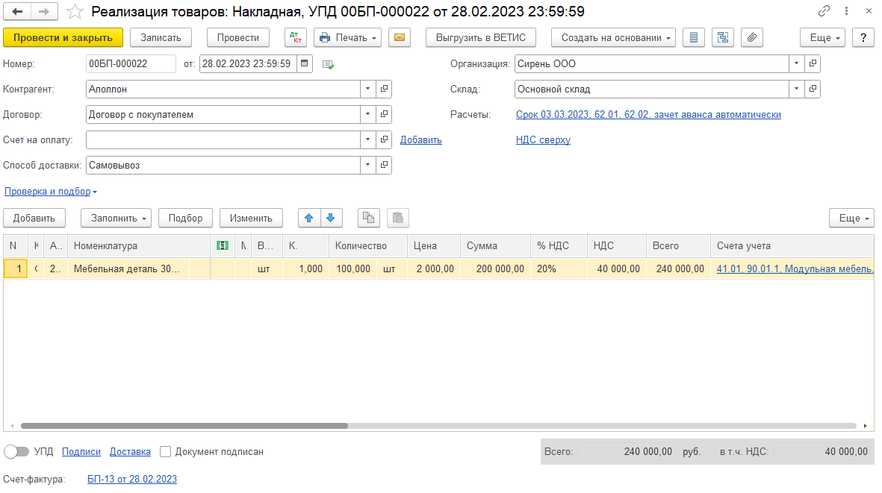The width and height of the screenshot is (882, 493).
Task: Toggle the УПД switch
Action: [16, 451]
